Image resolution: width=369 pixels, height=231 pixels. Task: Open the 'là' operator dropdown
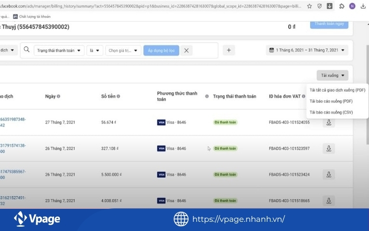pyautogui.click(x=95, y=50)
